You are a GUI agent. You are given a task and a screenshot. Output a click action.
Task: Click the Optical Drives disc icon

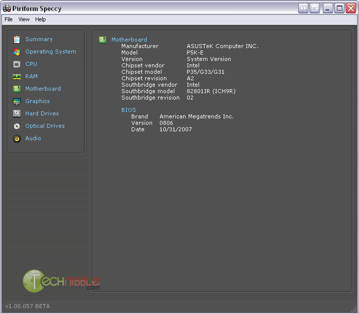(17, 126)
